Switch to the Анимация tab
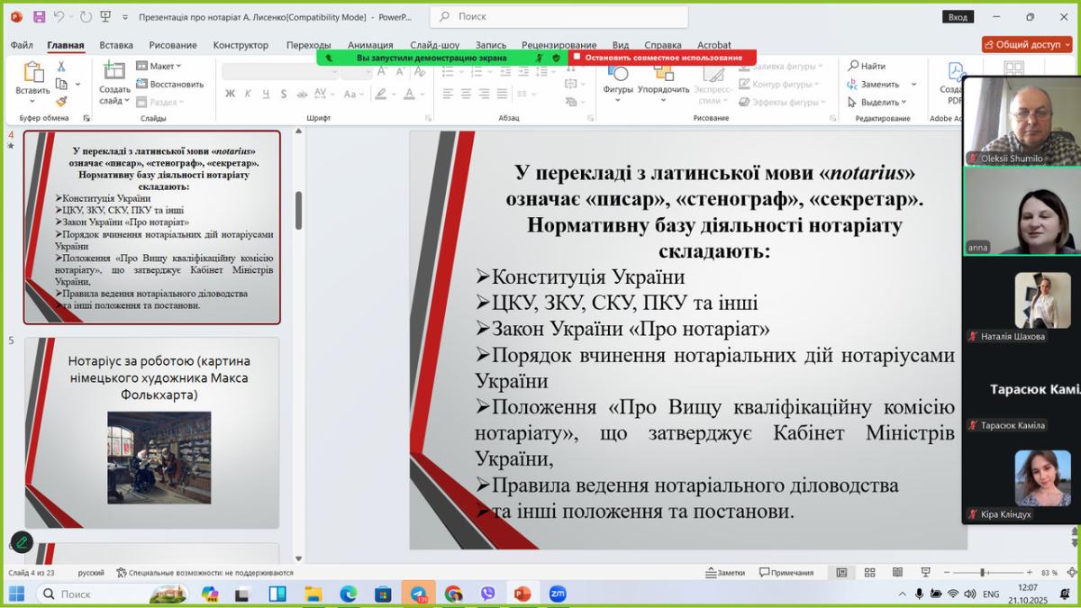 (x=369, y=45)
